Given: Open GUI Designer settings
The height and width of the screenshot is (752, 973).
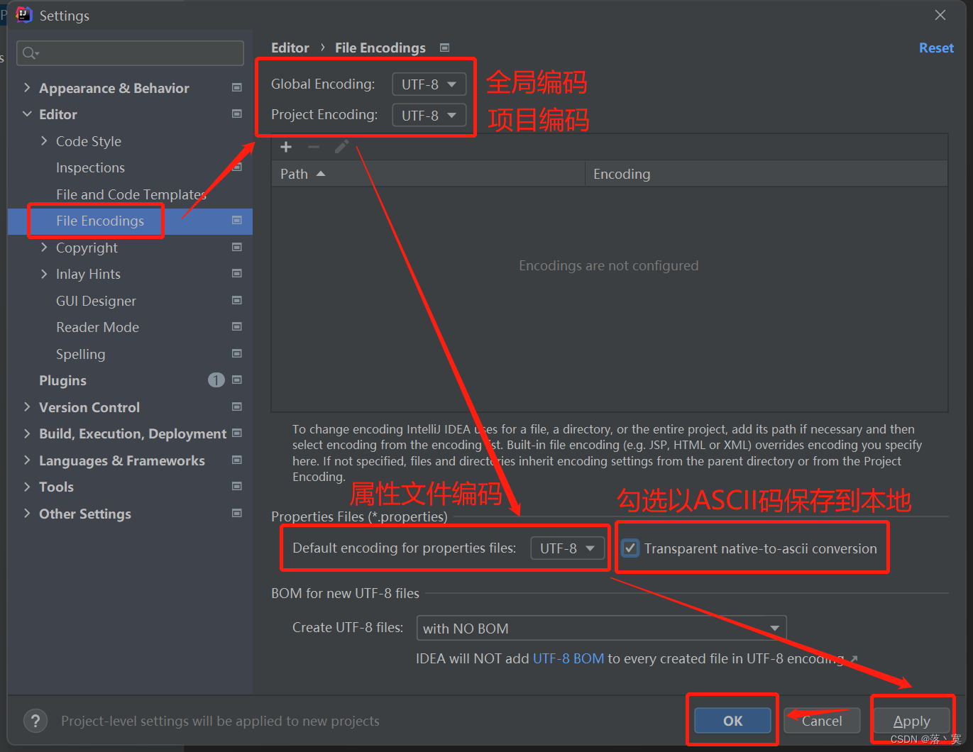Looking at the screenshot, I should (x=96, y=301).
